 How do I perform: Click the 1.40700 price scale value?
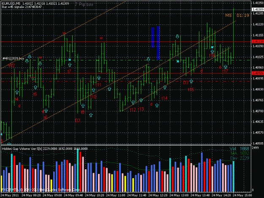pos(258,111)
